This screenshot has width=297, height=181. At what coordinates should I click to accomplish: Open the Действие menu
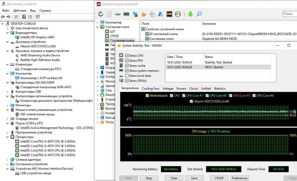(20, 11)
